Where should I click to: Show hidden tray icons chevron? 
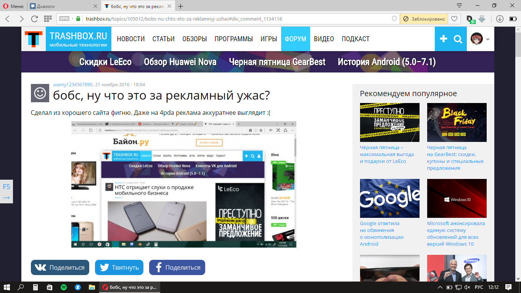point(441,287)
